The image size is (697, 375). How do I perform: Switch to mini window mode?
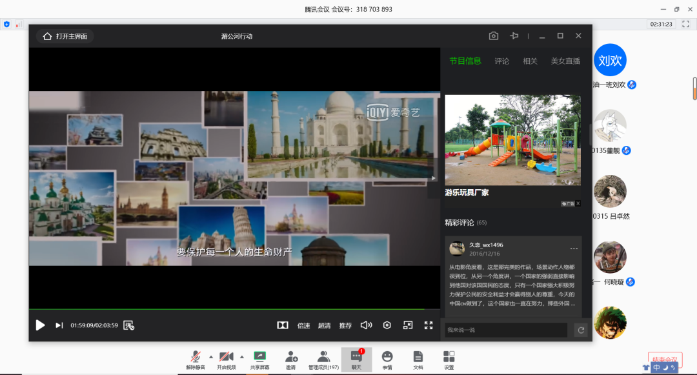(x=408, y=325)
